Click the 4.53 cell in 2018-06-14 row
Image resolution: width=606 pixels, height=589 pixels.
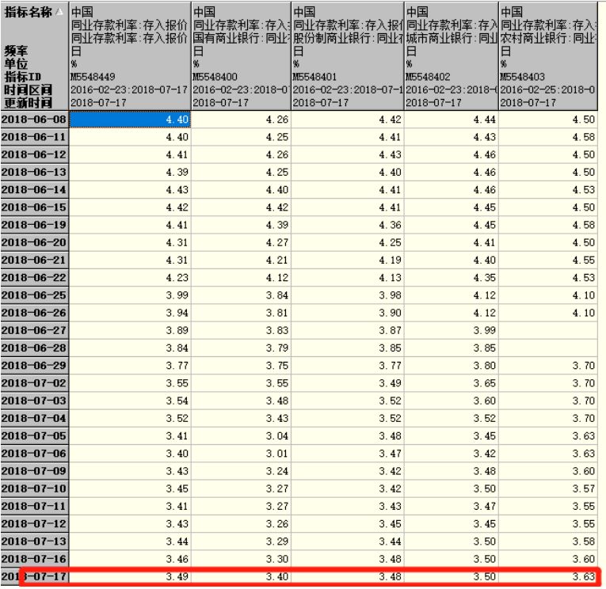[x=548, y=190]
